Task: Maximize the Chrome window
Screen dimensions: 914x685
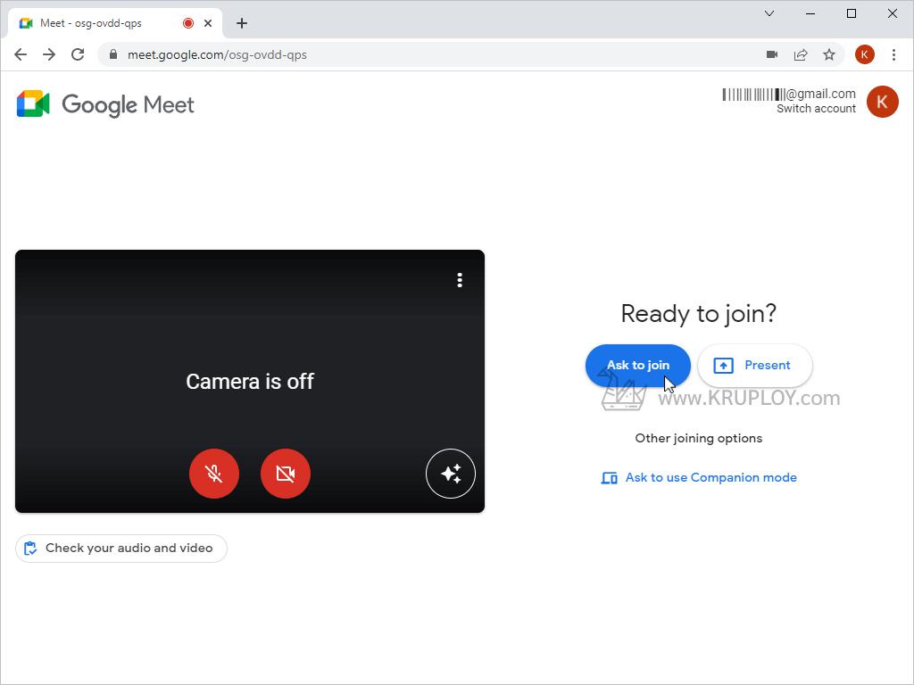Action: coord(851,13)
